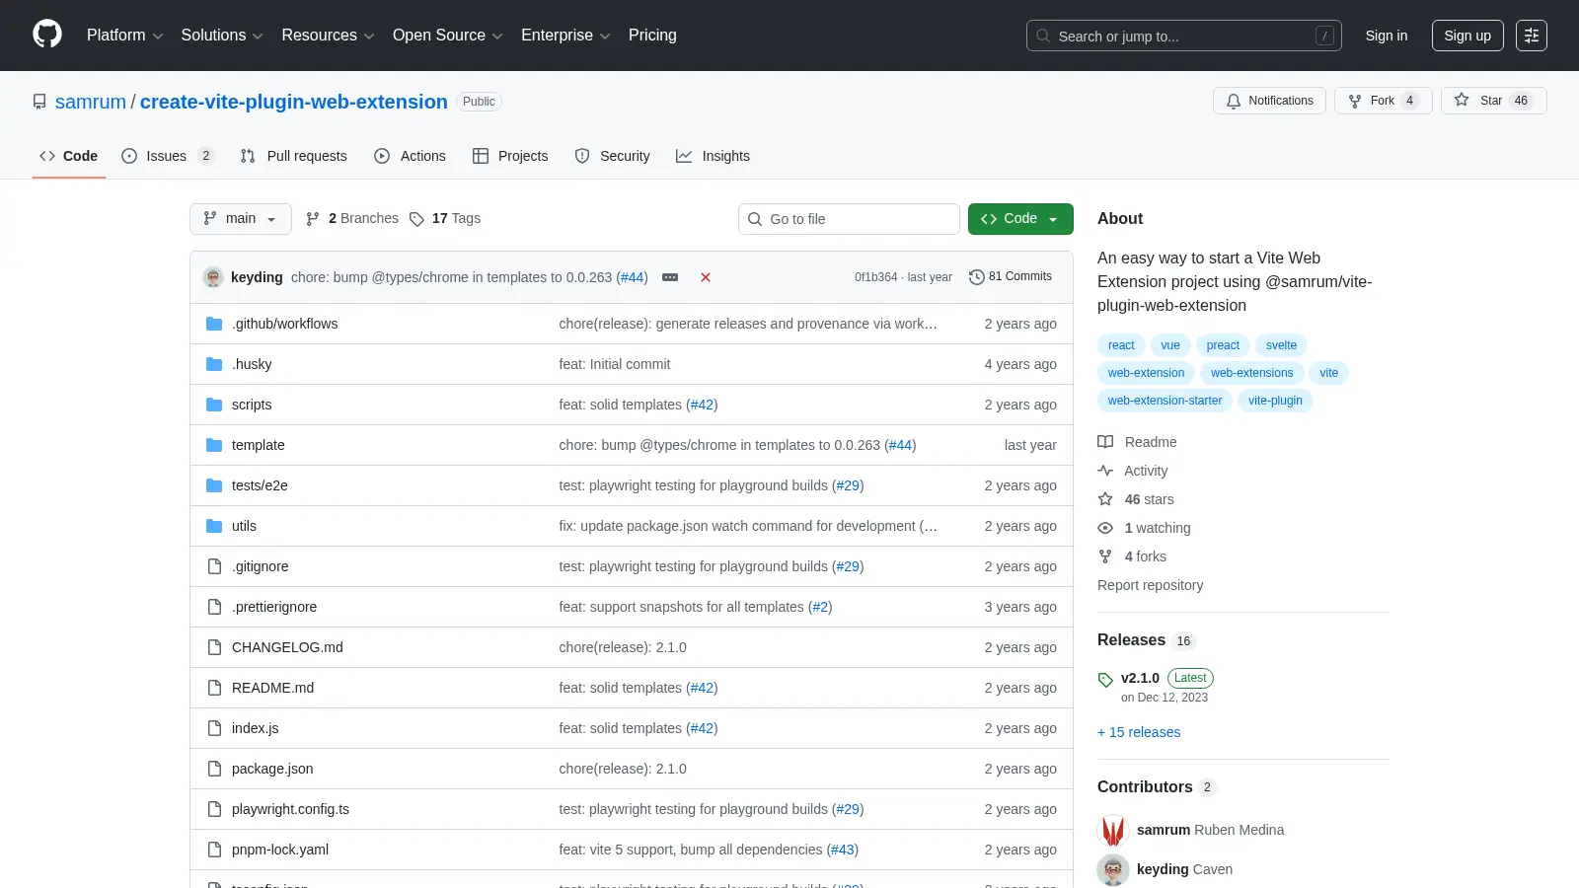
Task: Click the Activity pulse icon in About
Action: 1105,471
